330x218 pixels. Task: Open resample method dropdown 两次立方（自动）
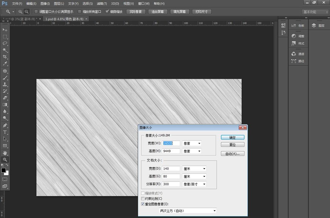[x=188, y=211]
